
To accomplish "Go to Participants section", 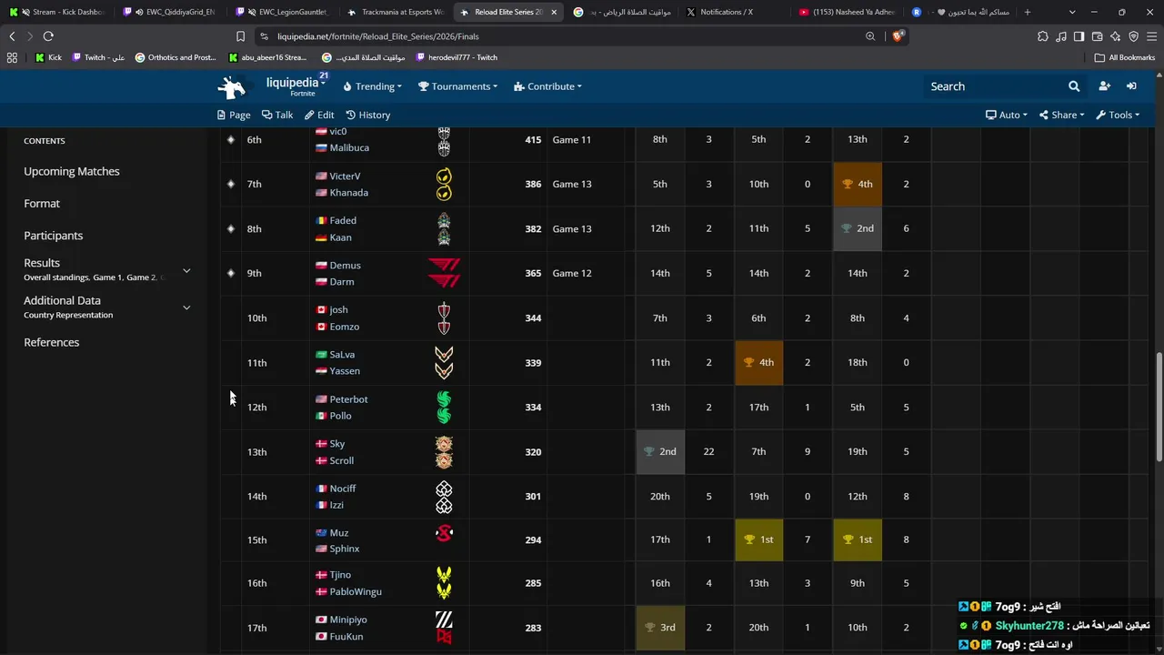I will click(x=54, y=236).
